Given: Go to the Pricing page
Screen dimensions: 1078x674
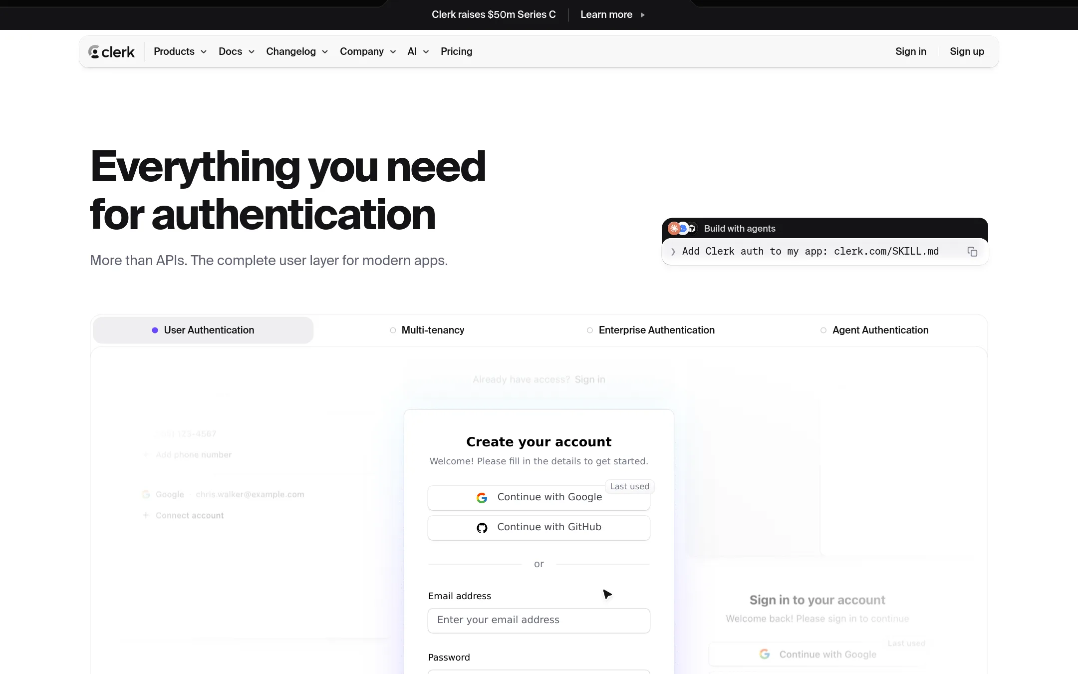Looking at the screenshot, I should click(456, 51).
